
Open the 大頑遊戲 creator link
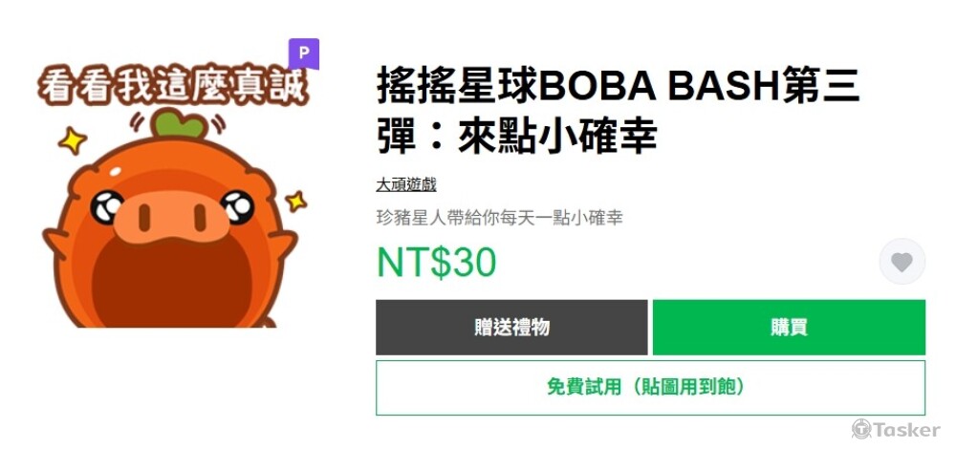click(x=406, y=184)
